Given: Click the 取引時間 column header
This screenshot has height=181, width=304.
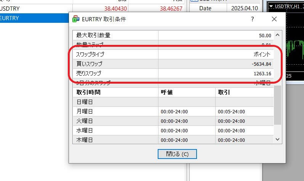Looking at the screenshot, I should click(115, 92).
